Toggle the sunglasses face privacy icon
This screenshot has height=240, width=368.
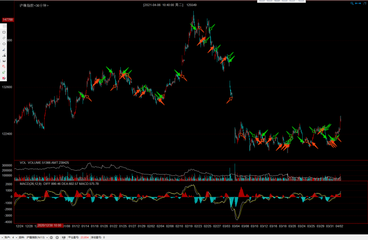(x=64, y=237)
